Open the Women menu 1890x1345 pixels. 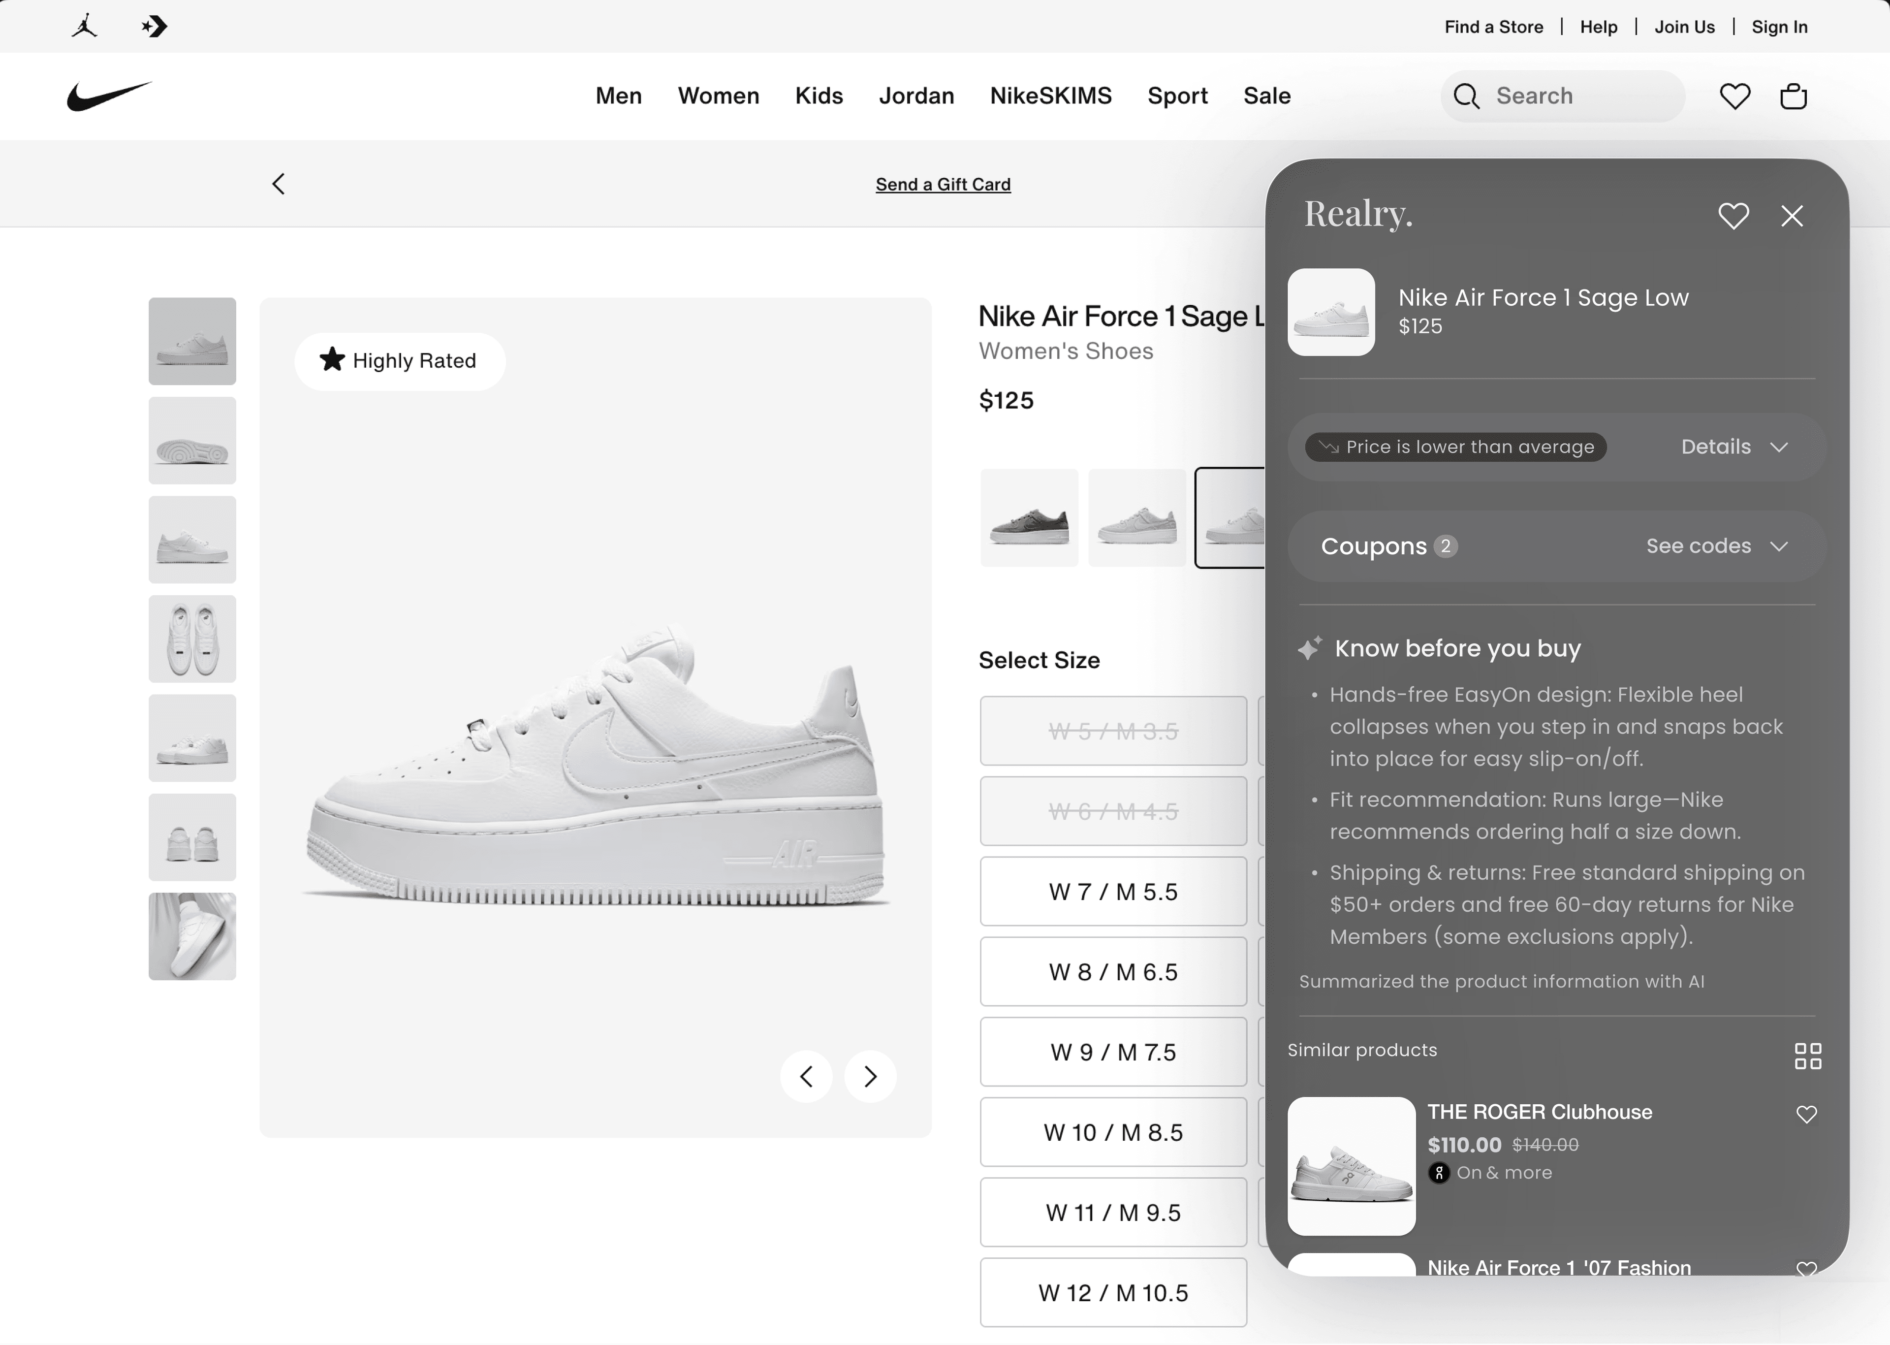point(719,96)
